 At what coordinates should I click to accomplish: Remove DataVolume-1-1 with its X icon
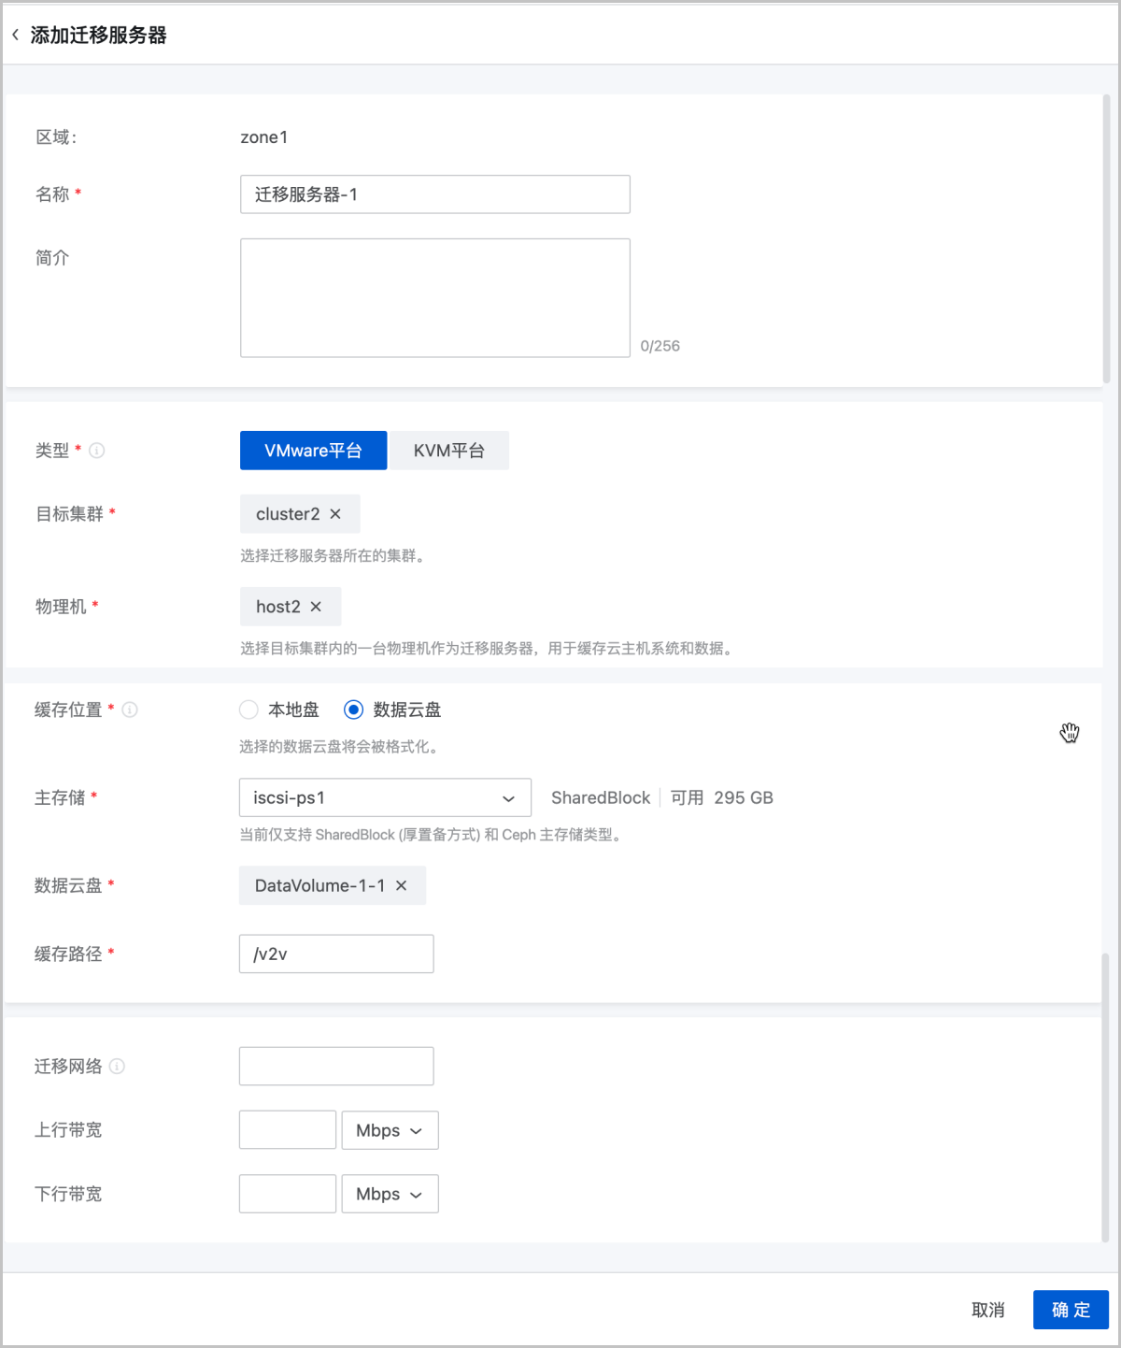(402, 885)
